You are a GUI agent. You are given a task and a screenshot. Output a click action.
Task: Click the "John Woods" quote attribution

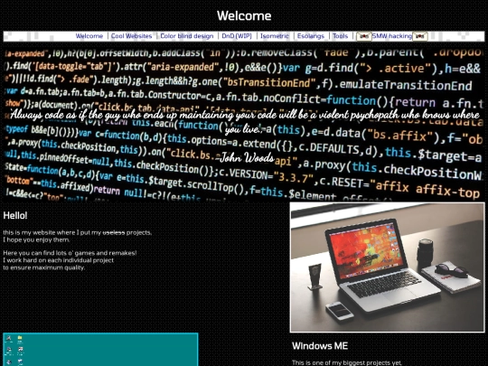pos(247,157)
